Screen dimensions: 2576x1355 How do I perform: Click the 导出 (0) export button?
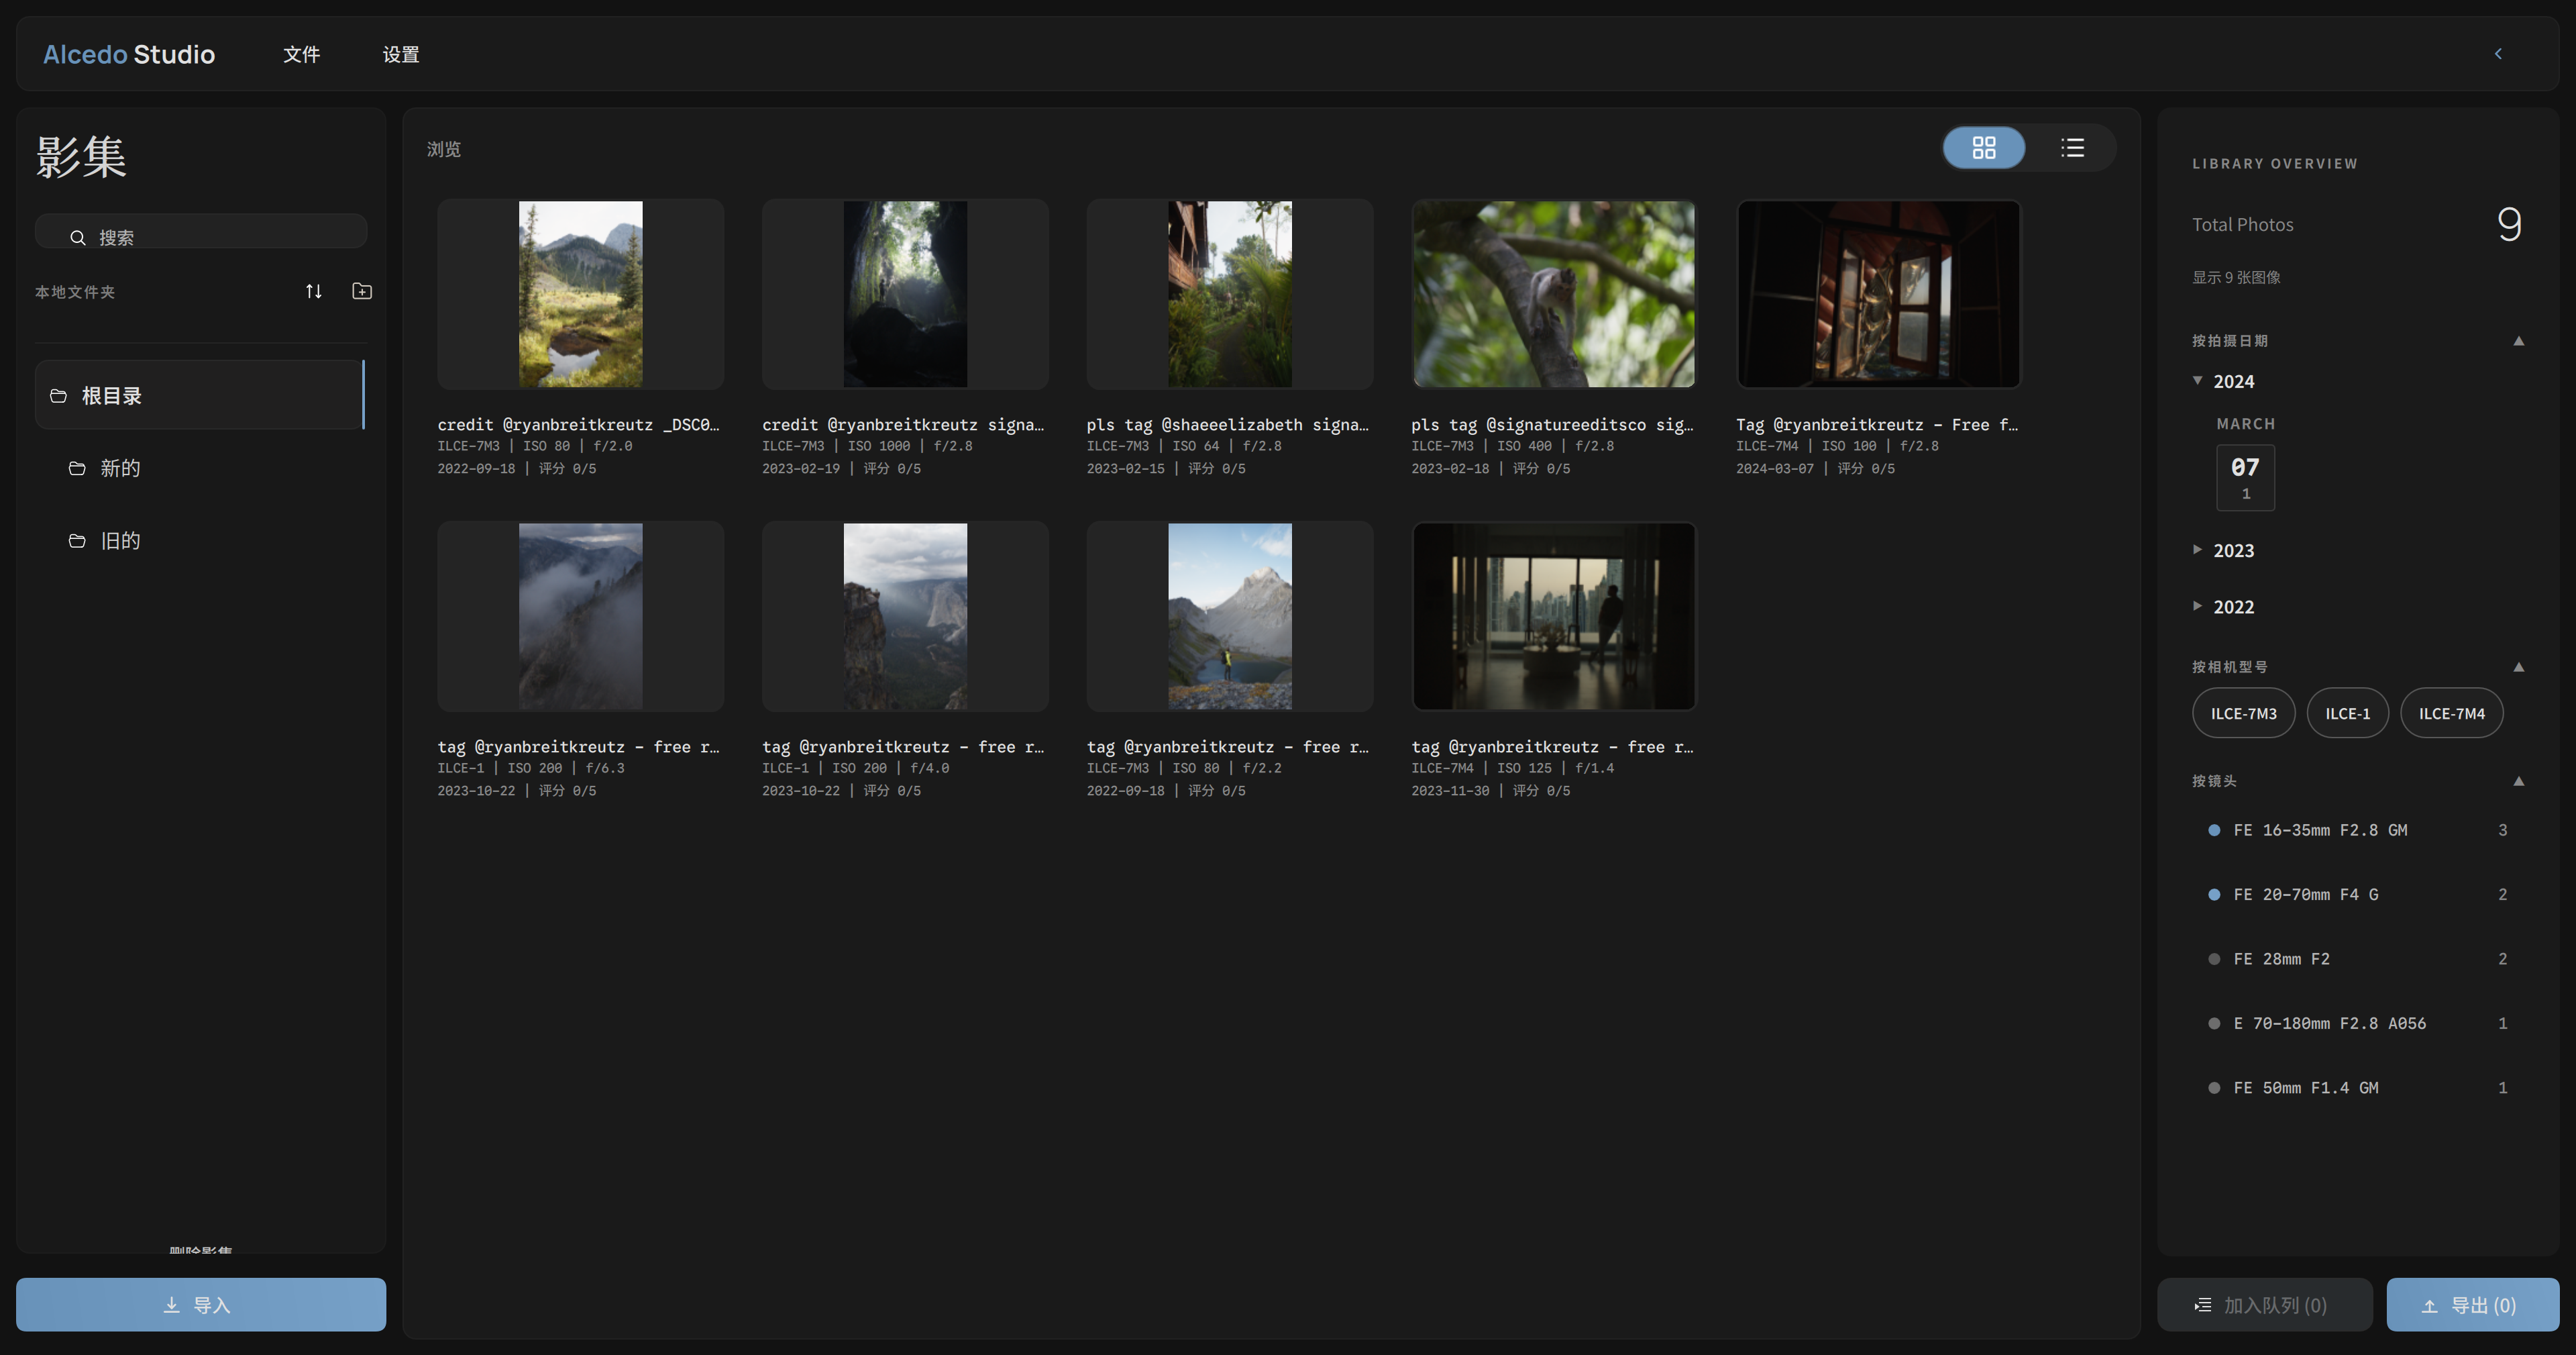[2472, 1304]
